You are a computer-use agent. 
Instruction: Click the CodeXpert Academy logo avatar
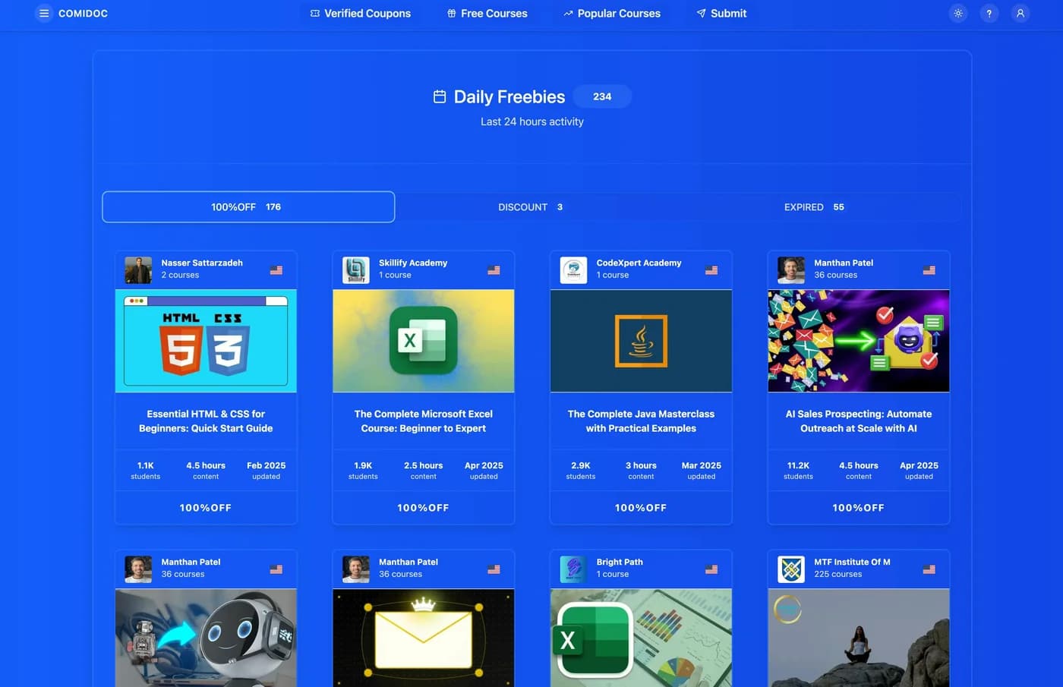pos(573,269)
